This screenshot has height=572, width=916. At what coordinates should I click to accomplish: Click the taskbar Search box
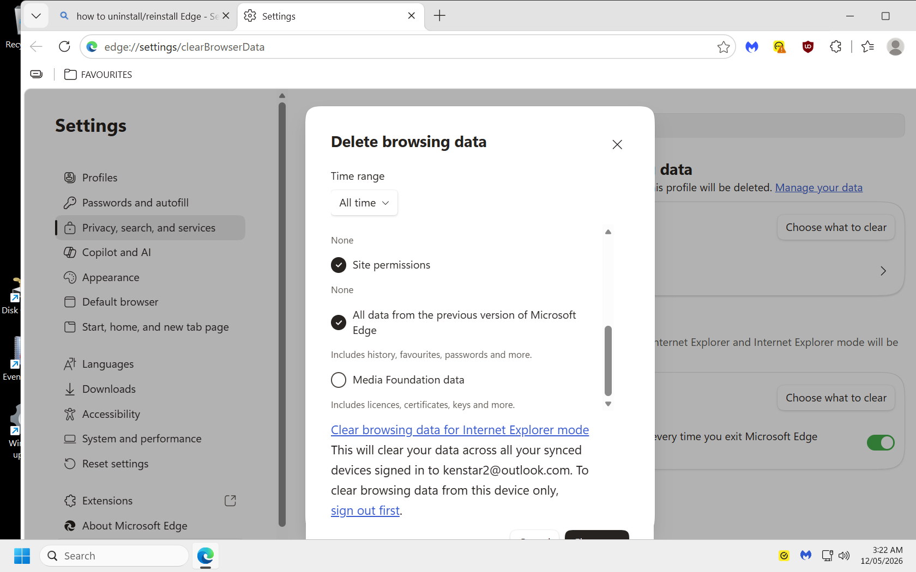pos(114,556)
